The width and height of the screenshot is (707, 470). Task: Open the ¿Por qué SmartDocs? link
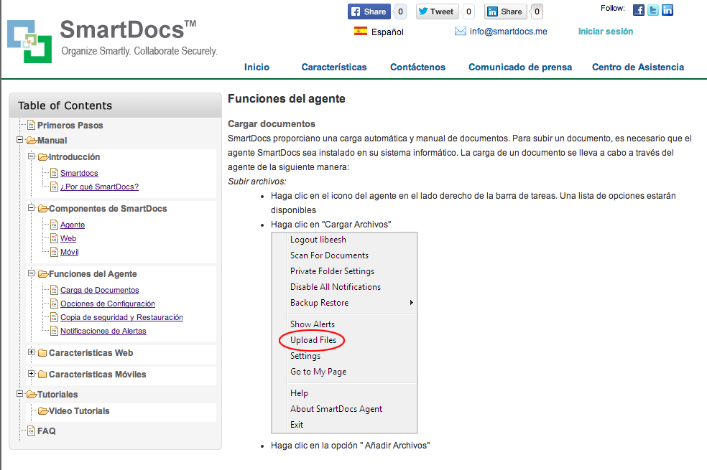[x=99, y=187]
